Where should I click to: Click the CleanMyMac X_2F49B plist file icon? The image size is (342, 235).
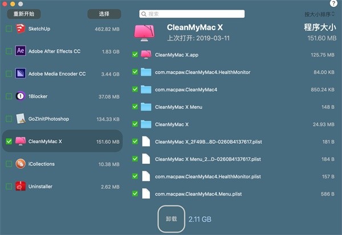click(x=146, y=141)
